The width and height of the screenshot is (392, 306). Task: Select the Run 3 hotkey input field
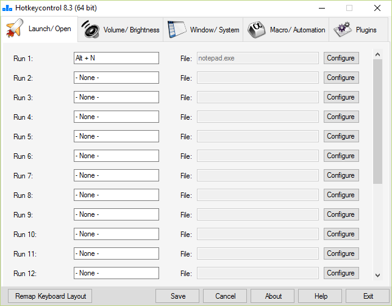tap(116, 97)
